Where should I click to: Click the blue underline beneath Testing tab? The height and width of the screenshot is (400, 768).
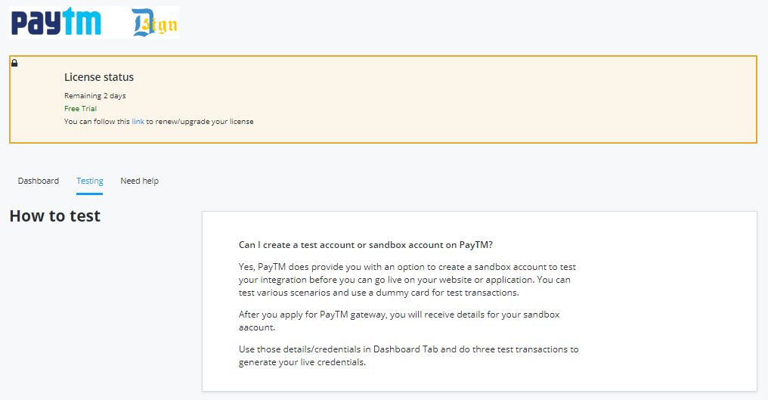tap(90, 194)
